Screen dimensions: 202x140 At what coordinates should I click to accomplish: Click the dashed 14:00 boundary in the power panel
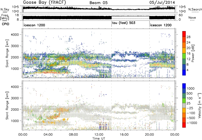[111, 53]
